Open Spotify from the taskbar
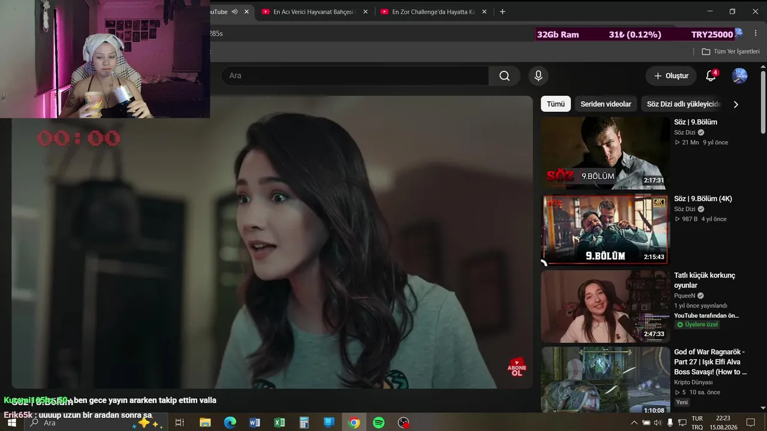This screenshot has height=431, width=767. tap(379, 423)
